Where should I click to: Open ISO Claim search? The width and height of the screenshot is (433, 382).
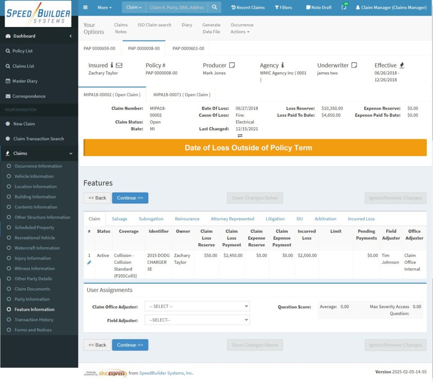click(154, 25)
